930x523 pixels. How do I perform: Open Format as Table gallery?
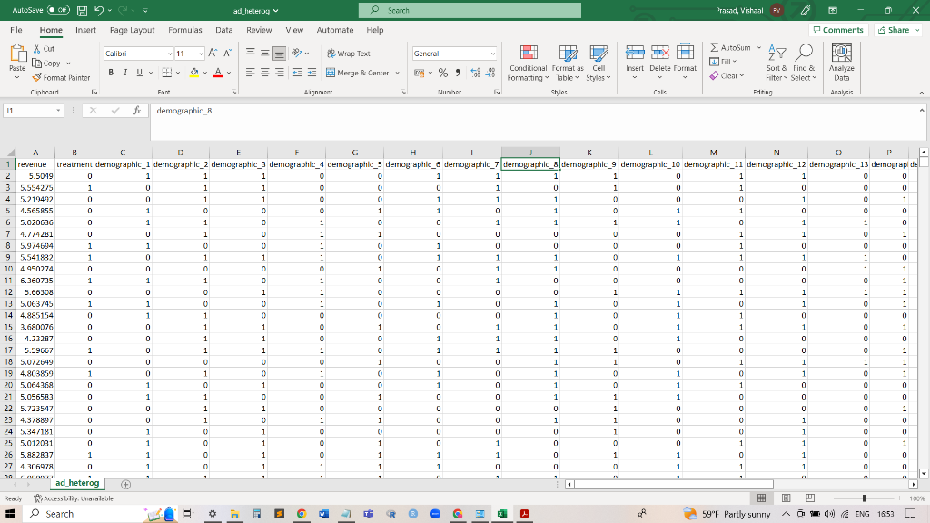click(x=567, y=64)
